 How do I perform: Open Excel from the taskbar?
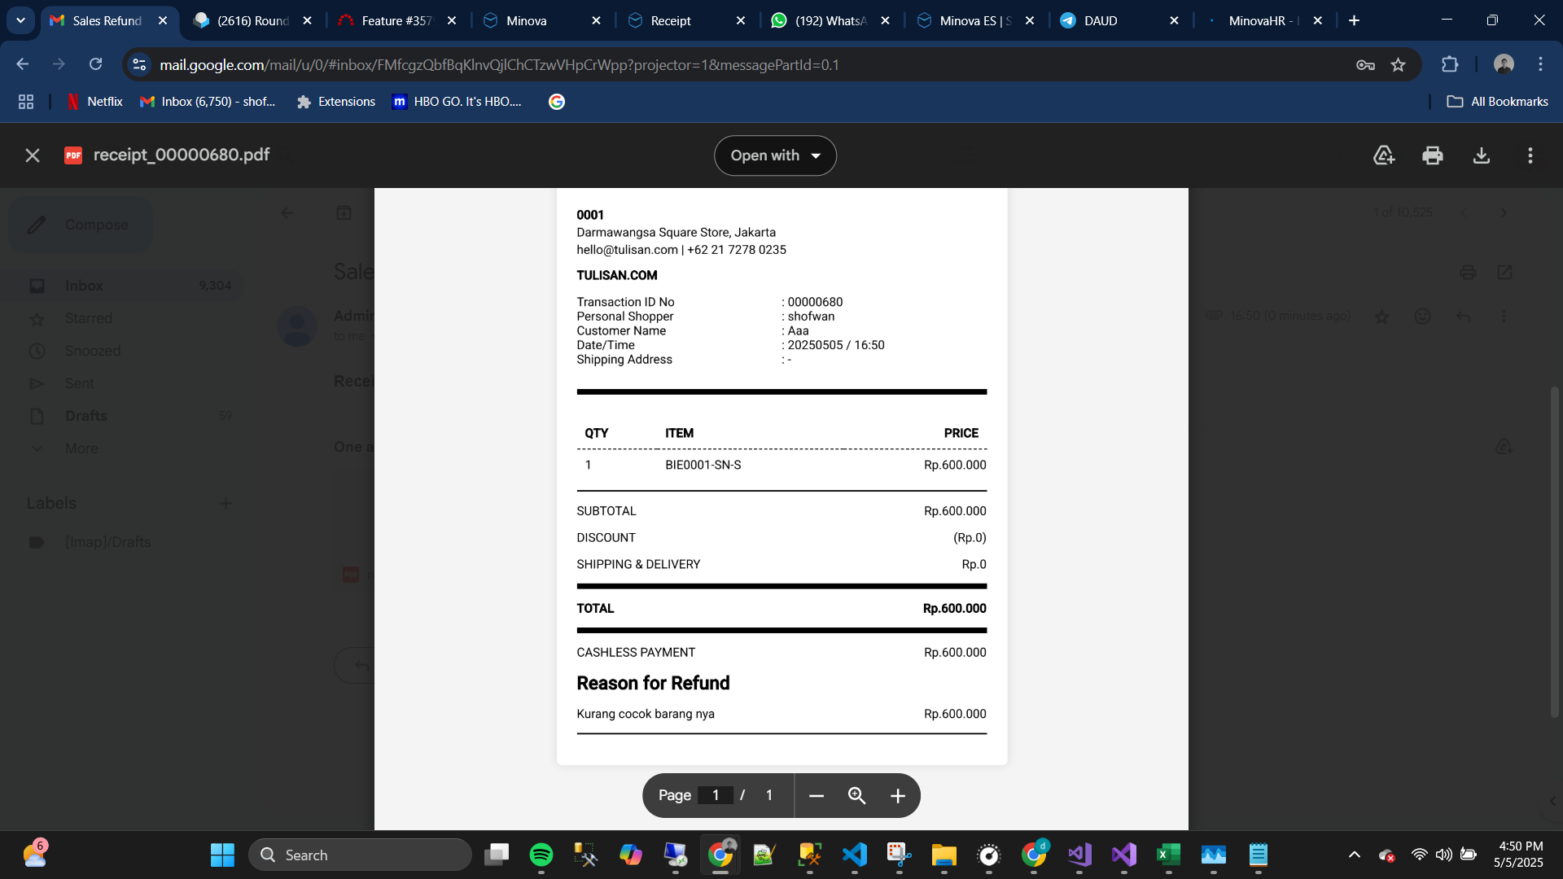click(x=1168, y=855)
